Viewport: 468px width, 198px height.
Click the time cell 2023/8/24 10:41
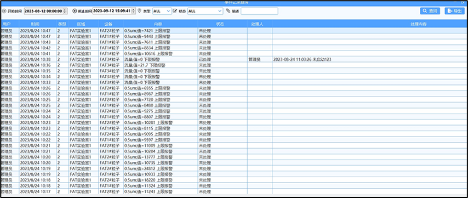point(38,54)
